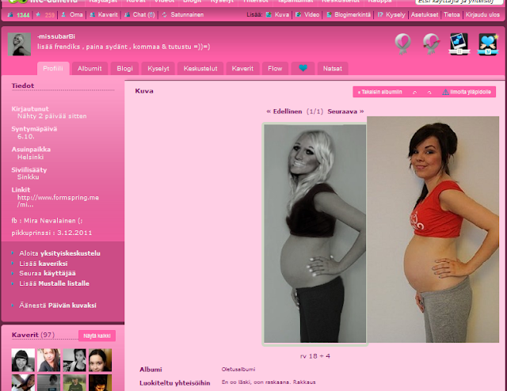Open the formspring.me link
The image size is (507, 391).
click(58, 201)
